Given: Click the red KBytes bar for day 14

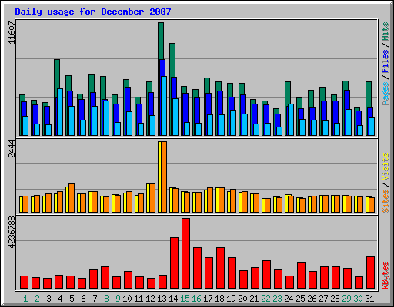Looking at the screenshot, I should 174,263.
